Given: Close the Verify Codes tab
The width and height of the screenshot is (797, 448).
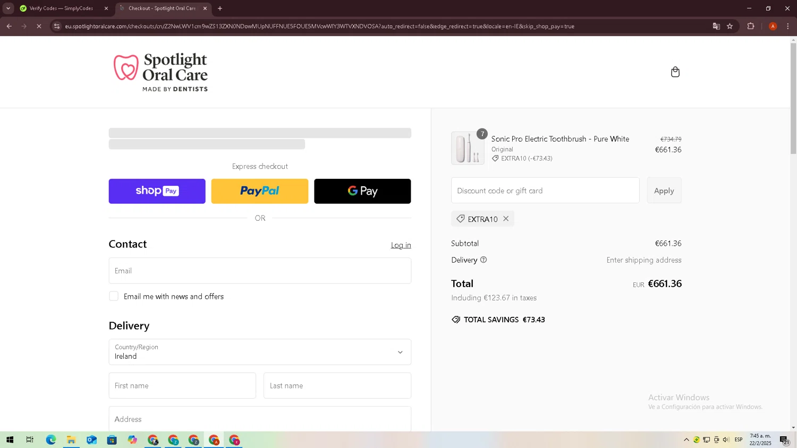Looking at the screenshot, I should point(106,8).
